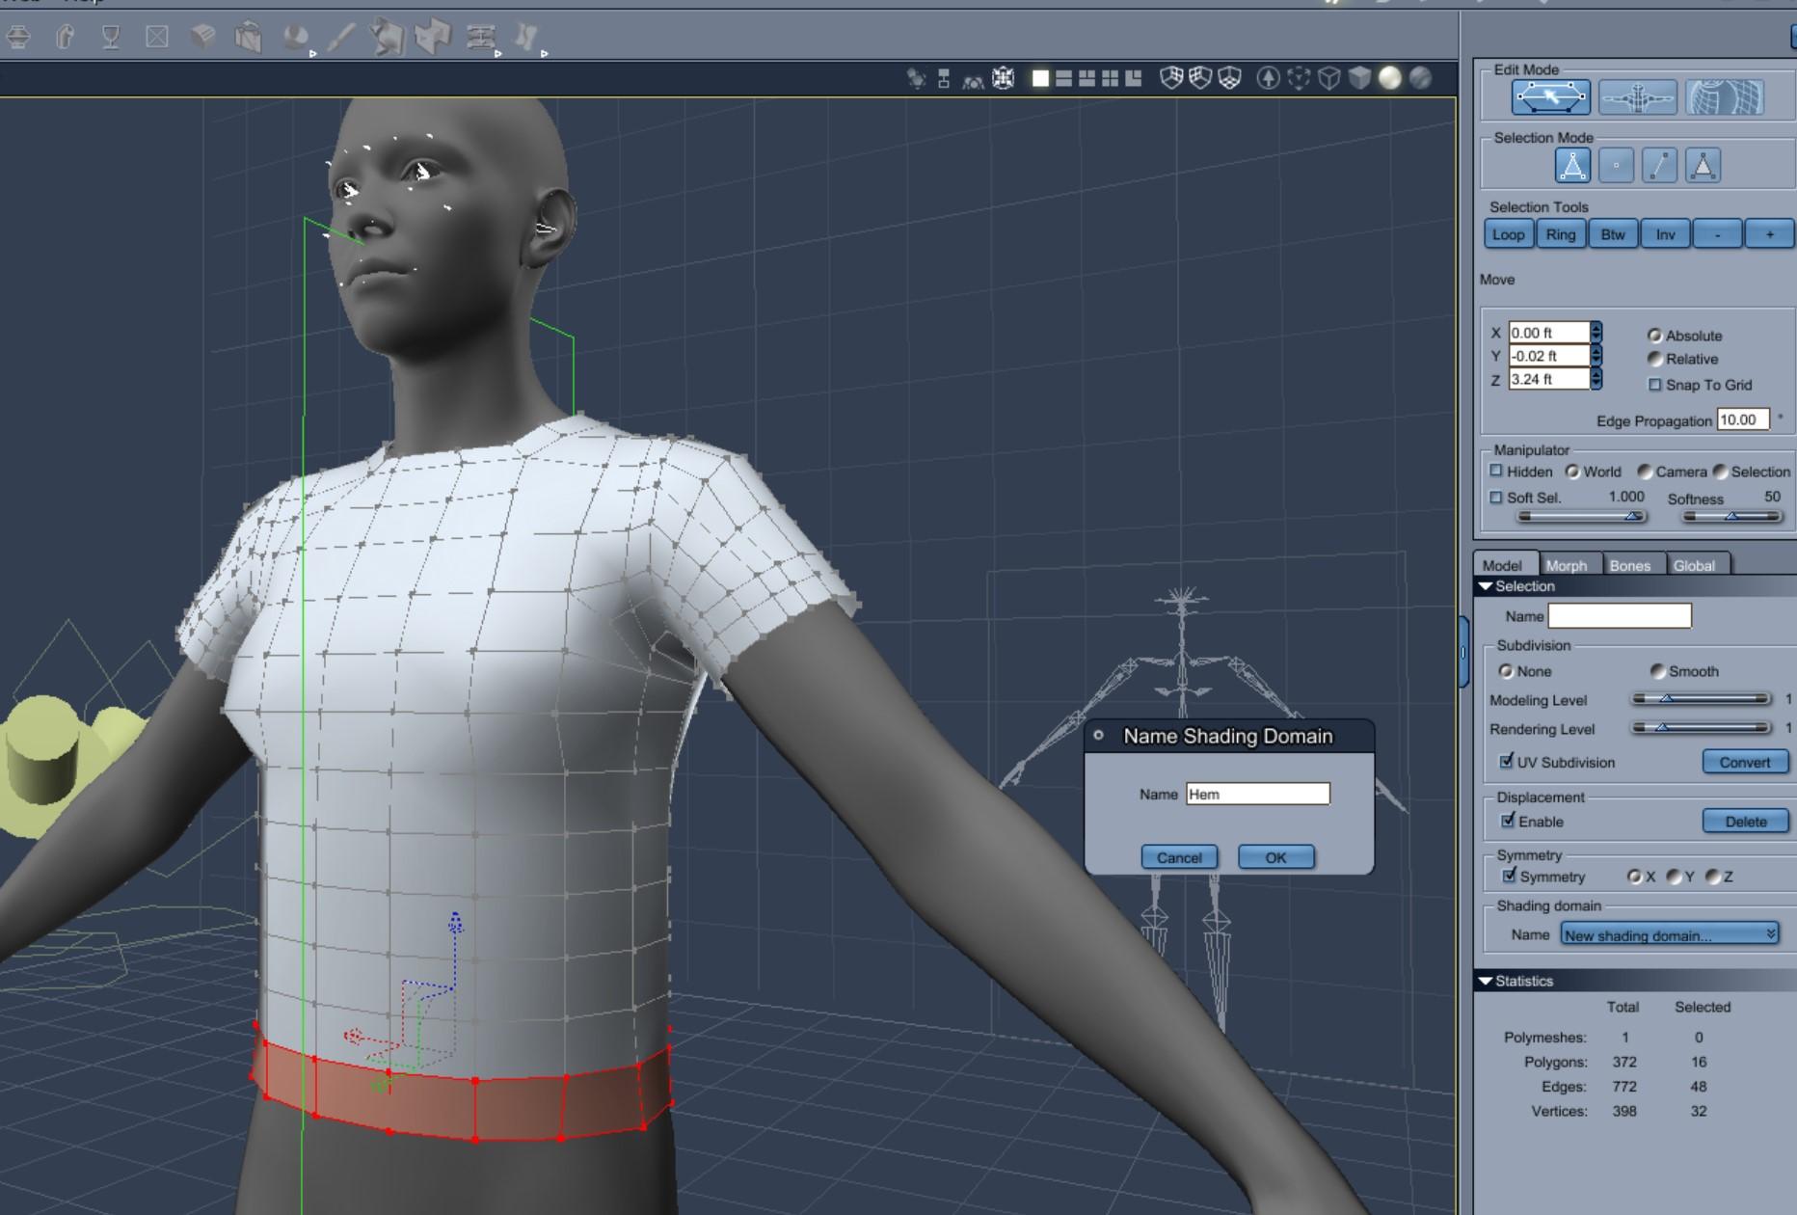Choose polygon (filled triangle) Selection Mode

(x=1703, y=166)
